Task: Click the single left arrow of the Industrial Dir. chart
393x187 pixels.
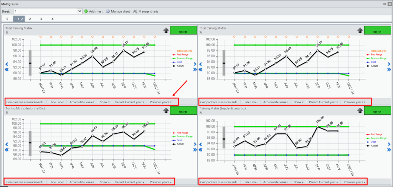Action: (x=6, y=144)
